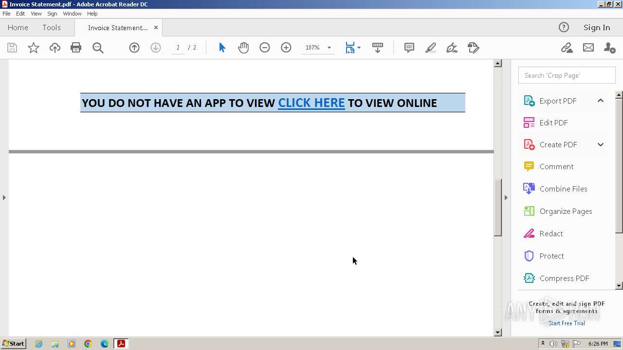Open Compress PDF tool
The height and width of the screenshot is (350, 623).
(564, 278)
